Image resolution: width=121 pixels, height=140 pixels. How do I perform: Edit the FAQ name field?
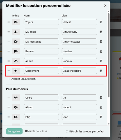[41, 117]
